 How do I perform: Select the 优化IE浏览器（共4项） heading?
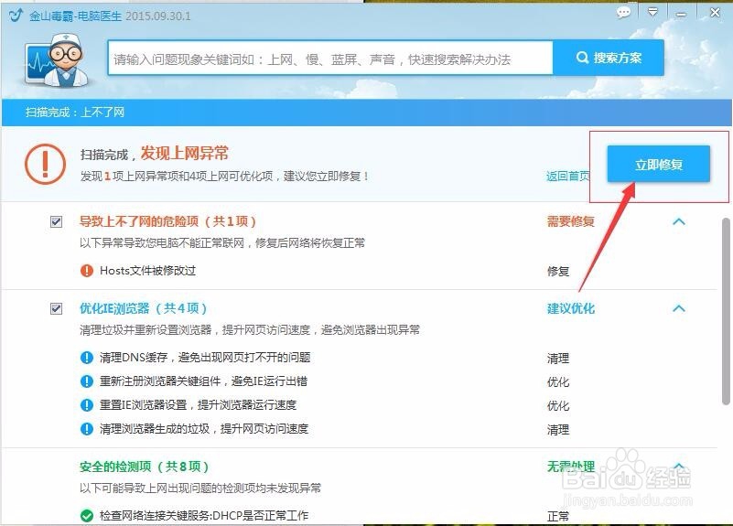[x=143, y=308]
